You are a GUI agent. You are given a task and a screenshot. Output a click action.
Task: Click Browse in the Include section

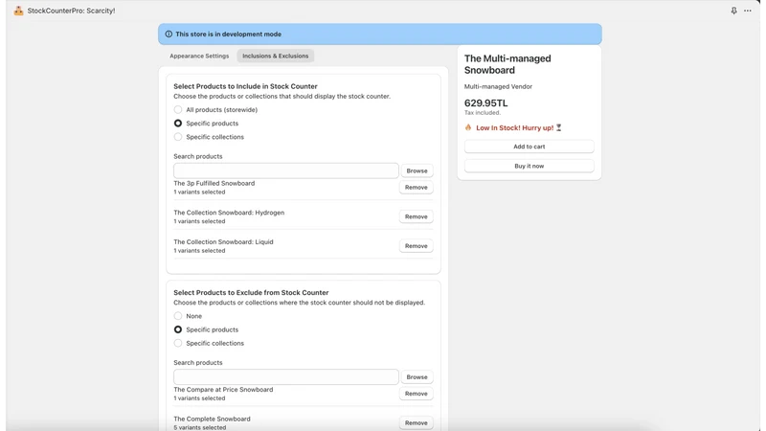[417, 170]
